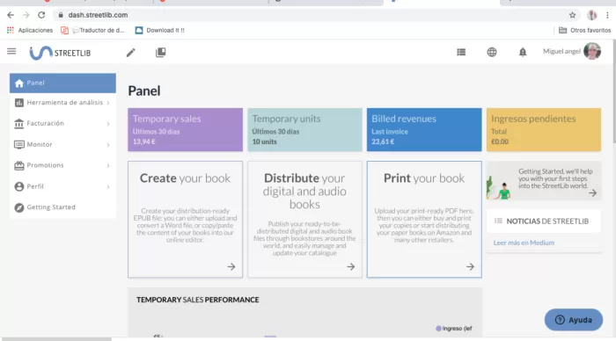Open the notifications bell

click(x=523, y=52)
